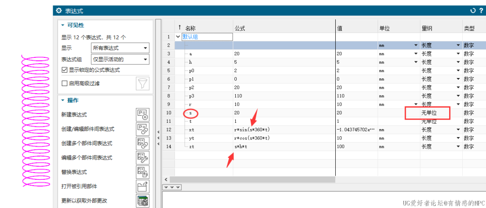Uncheck 显示锁定的公式表达式 checkbox
486x208 pixels.
[64, 70]
